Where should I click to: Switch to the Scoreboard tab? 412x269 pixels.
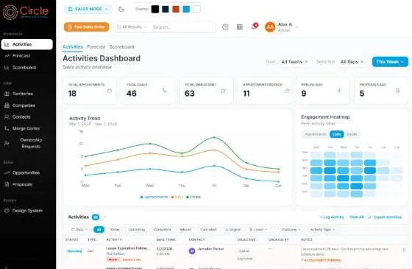click(121, 47)
